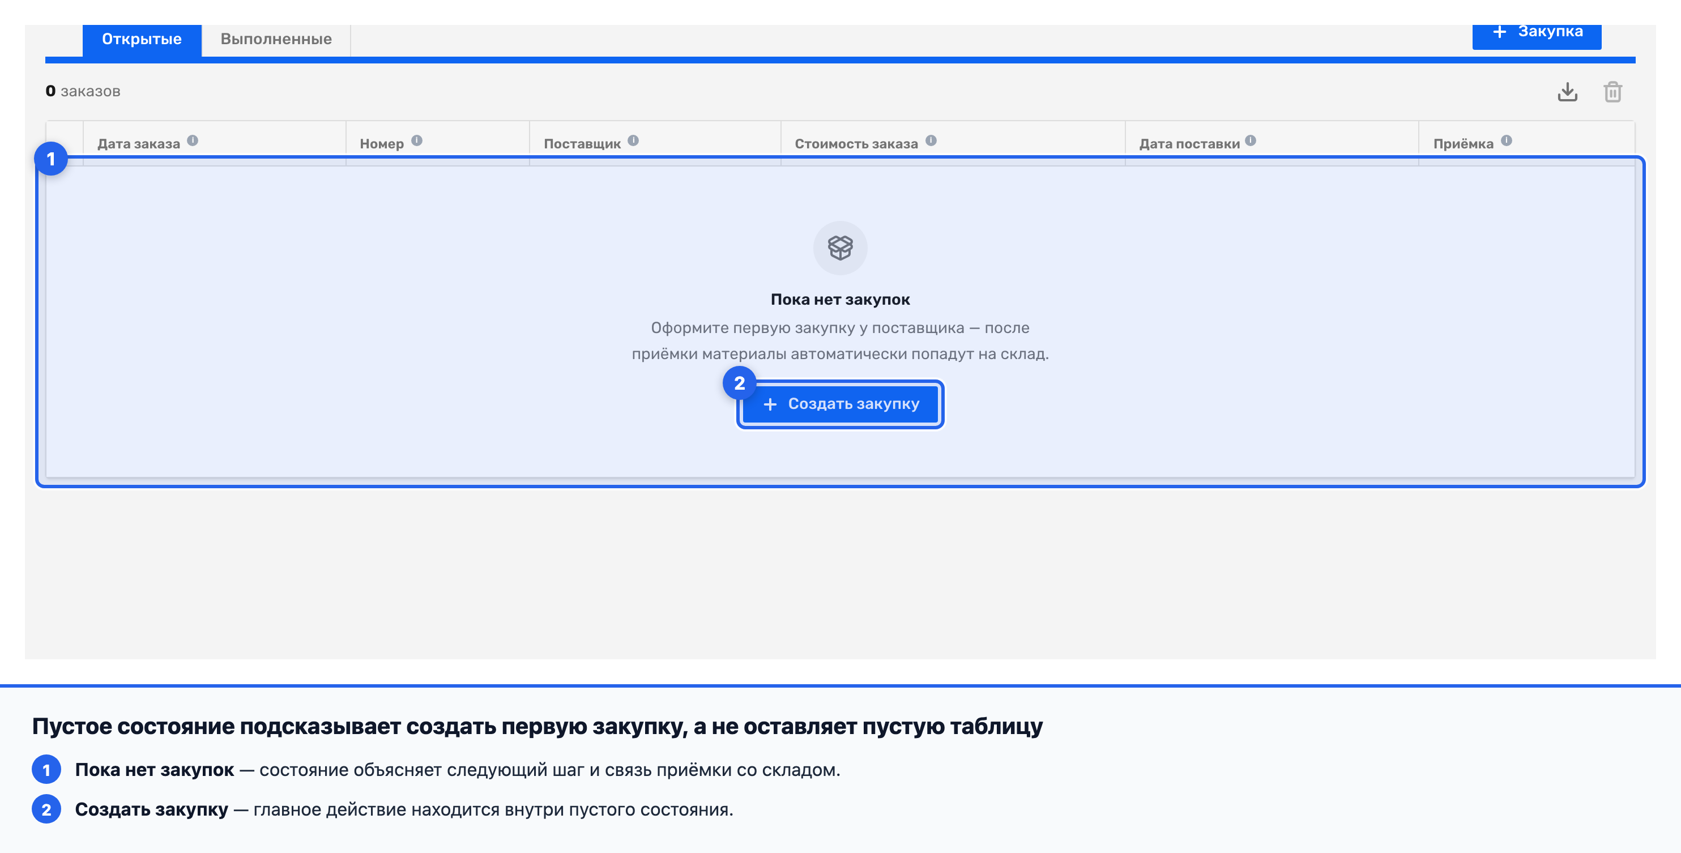Viewport: 1681px width, 853px height.
Task: Switch to the Выполненные tab
Action: coord(276,39)
